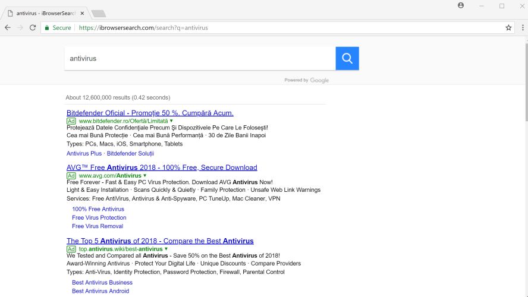The height and width of the screenshot is (297, 528).
Task: Click the 100% Free Antivirus sitelink
Action: [98, 209]
